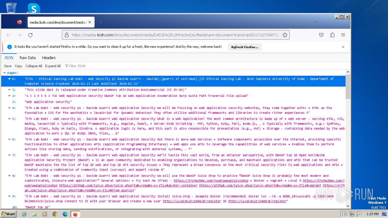Image resolution: width=388 pixels, height=218 pixels.
Task: Collapse the pages node
Action: pyautogui.click(x=5, y=73)
